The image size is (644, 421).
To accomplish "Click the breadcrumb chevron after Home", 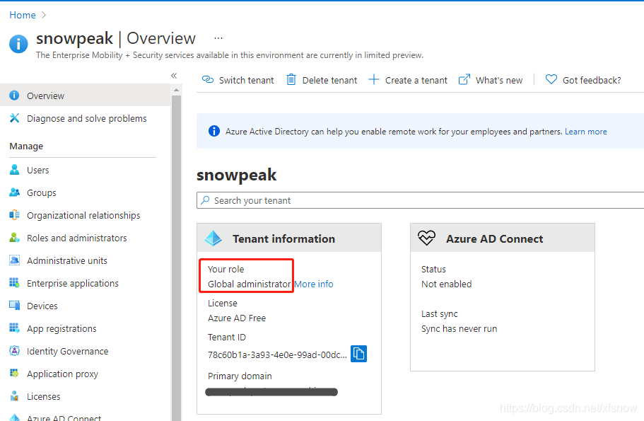I will coord(44,15).
